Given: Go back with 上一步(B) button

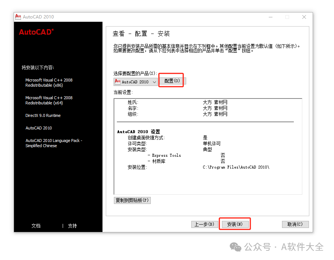Looking at the screenshot, I should [x=205, y=224].
